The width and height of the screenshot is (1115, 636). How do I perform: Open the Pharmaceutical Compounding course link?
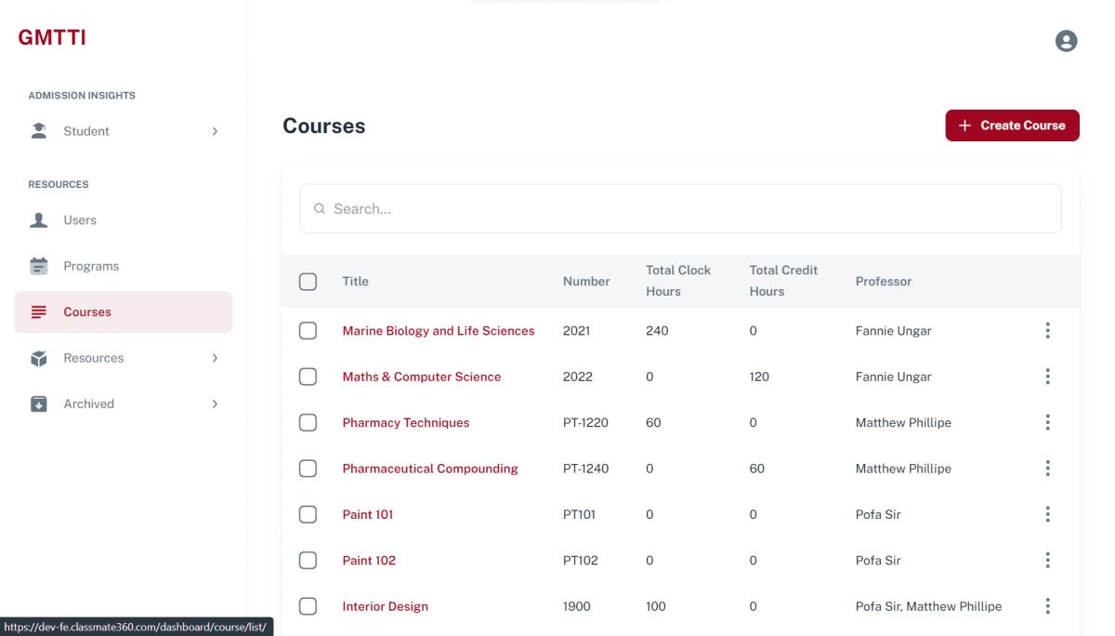pyautogui.click(x=430, y=469)
